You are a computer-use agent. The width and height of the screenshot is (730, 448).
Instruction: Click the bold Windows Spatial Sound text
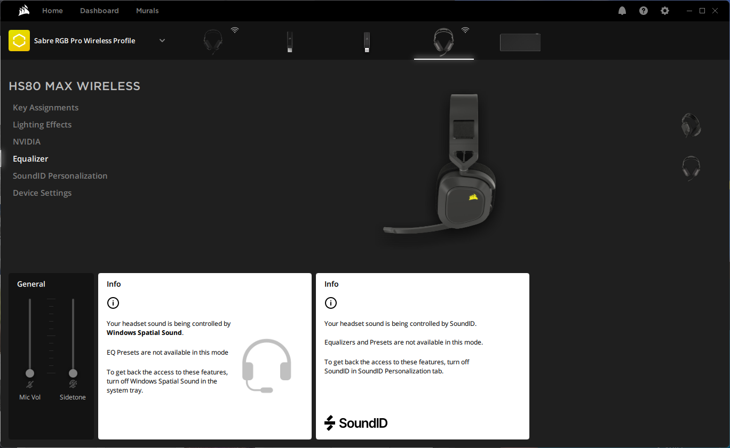(x=145, y=333)
